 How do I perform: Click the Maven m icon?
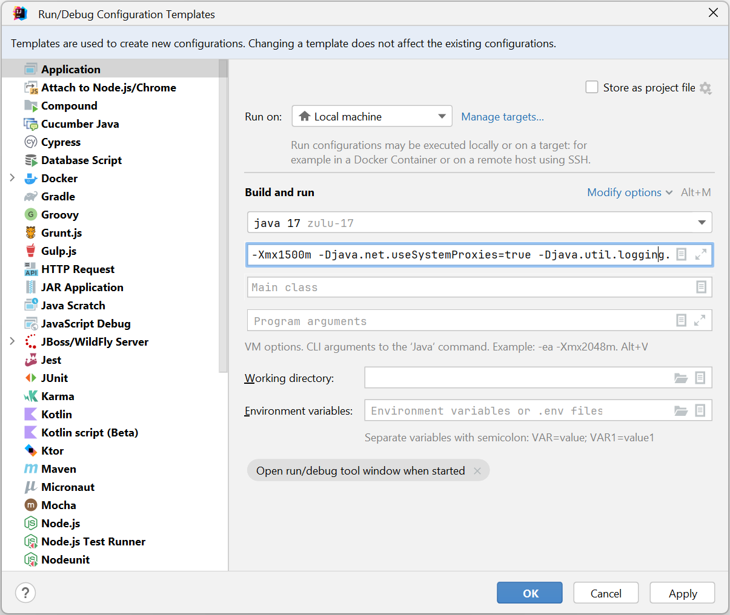tap(31, 469)
